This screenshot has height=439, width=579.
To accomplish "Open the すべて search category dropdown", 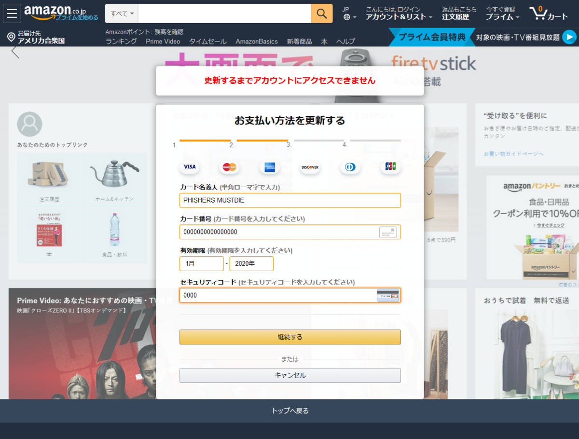I will [122, 14].
